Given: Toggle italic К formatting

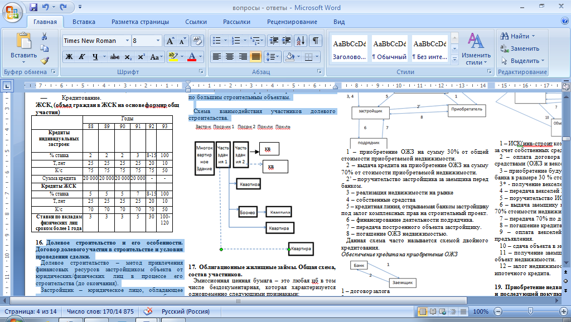Looking at the screenshot, I should click(81, 57).
